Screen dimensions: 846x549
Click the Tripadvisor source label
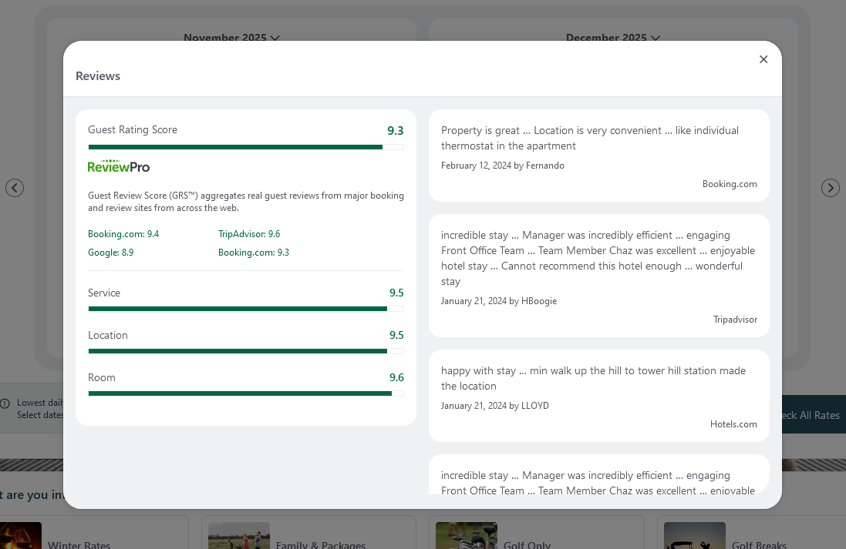pos(735,320)
